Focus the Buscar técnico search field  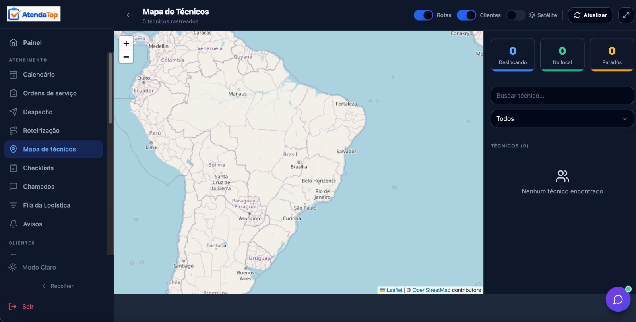tap(562, 95)
